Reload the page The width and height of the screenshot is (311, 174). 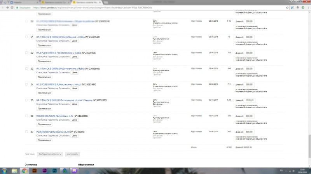click(12, 7)
